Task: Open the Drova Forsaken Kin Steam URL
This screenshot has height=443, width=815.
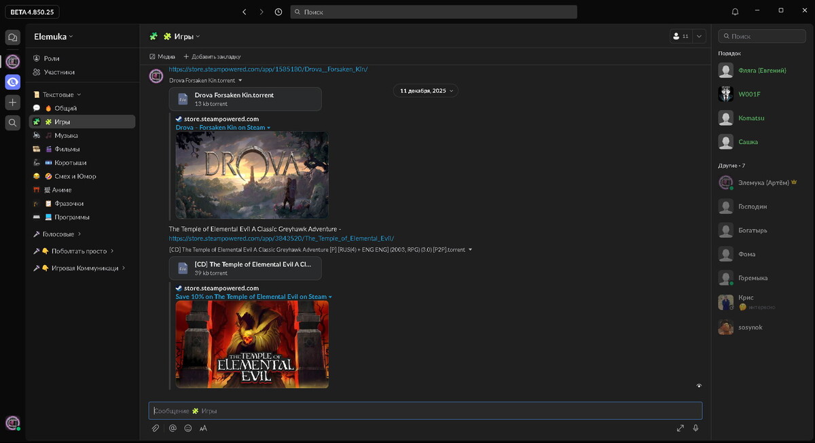Action: coord(268,69)
